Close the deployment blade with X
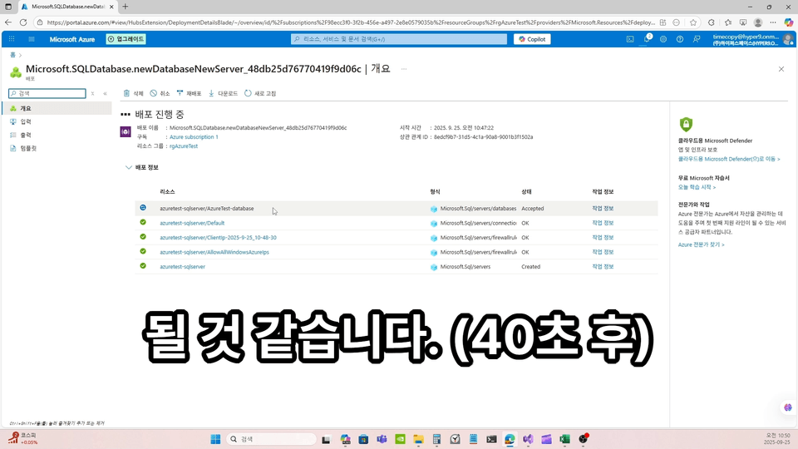798x449 pixels. coord(781,69)
